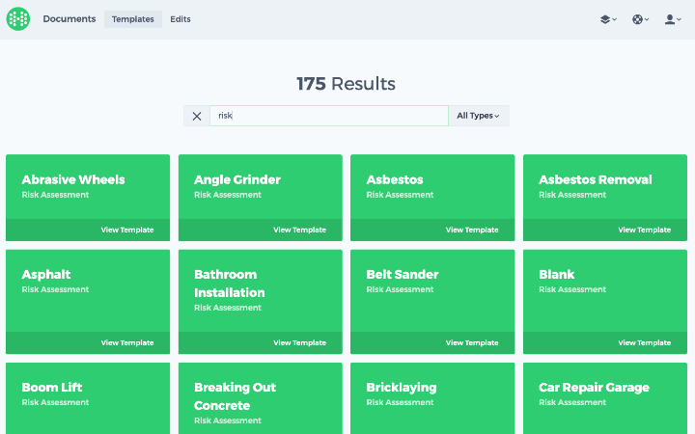Open the Bathroom Installation card title
The width and height of the screenshot is (695, 434).
pos(230,284)
